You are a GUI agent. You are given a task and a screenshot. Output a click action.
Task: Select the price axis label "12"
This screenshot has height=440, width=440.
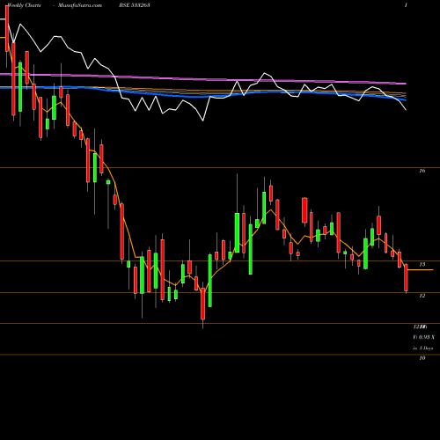pos(422,296)
